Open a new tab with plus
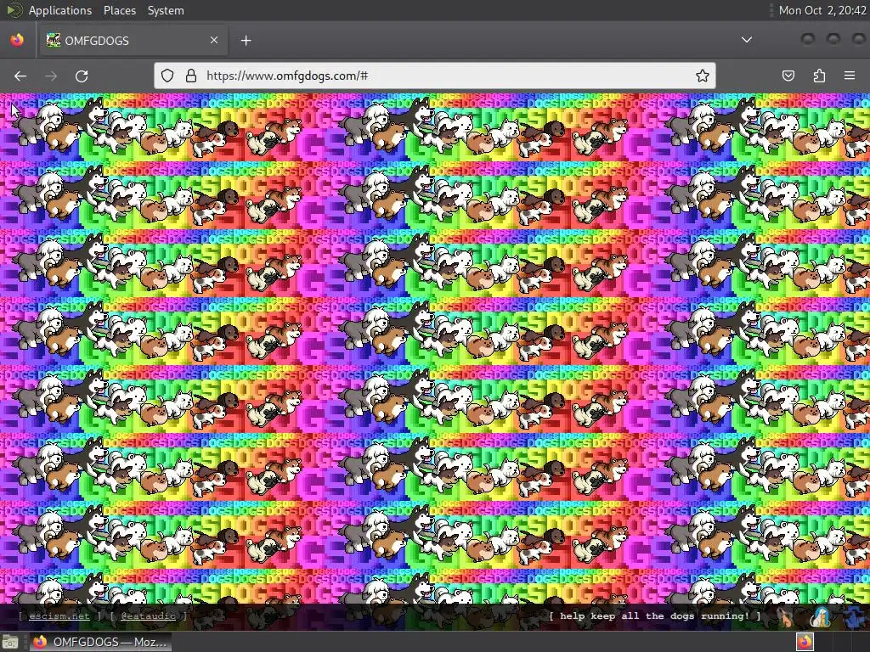The width and height of the screenshot is (870, 652). point(246,41)
